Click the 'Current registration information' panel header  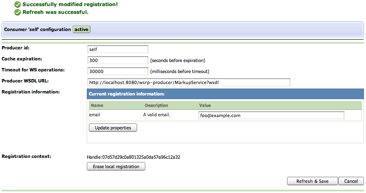click(127, 94)
